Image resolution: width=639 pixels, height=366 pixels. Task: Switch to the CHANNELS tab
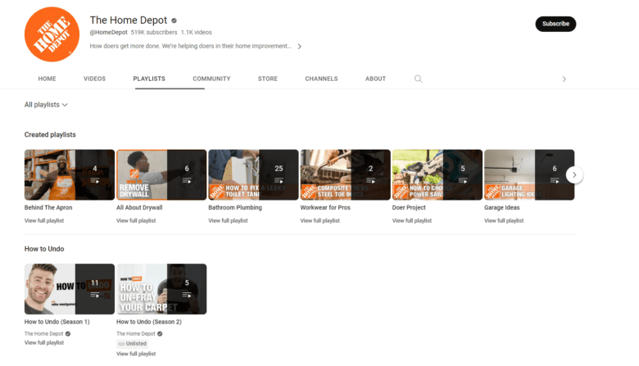321,79
